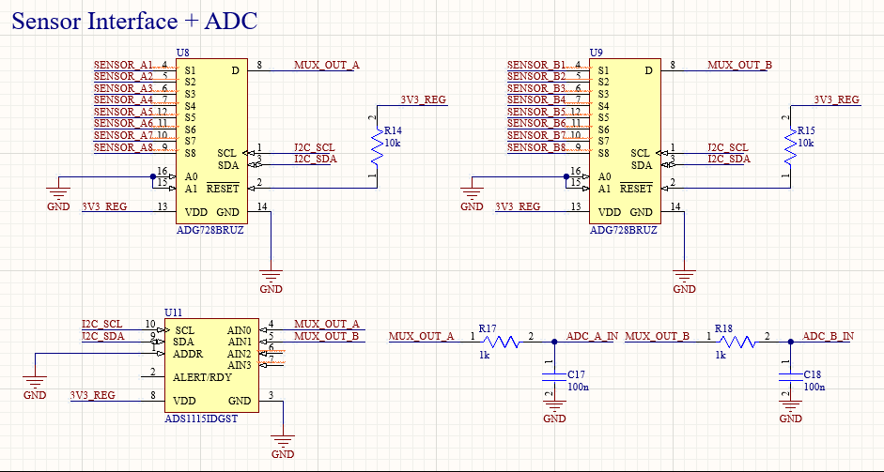The height and width of the screenshot is (472, 884).
Task: Click the ALERT/RDY pin name on U11
Action: tap(202, 377)
